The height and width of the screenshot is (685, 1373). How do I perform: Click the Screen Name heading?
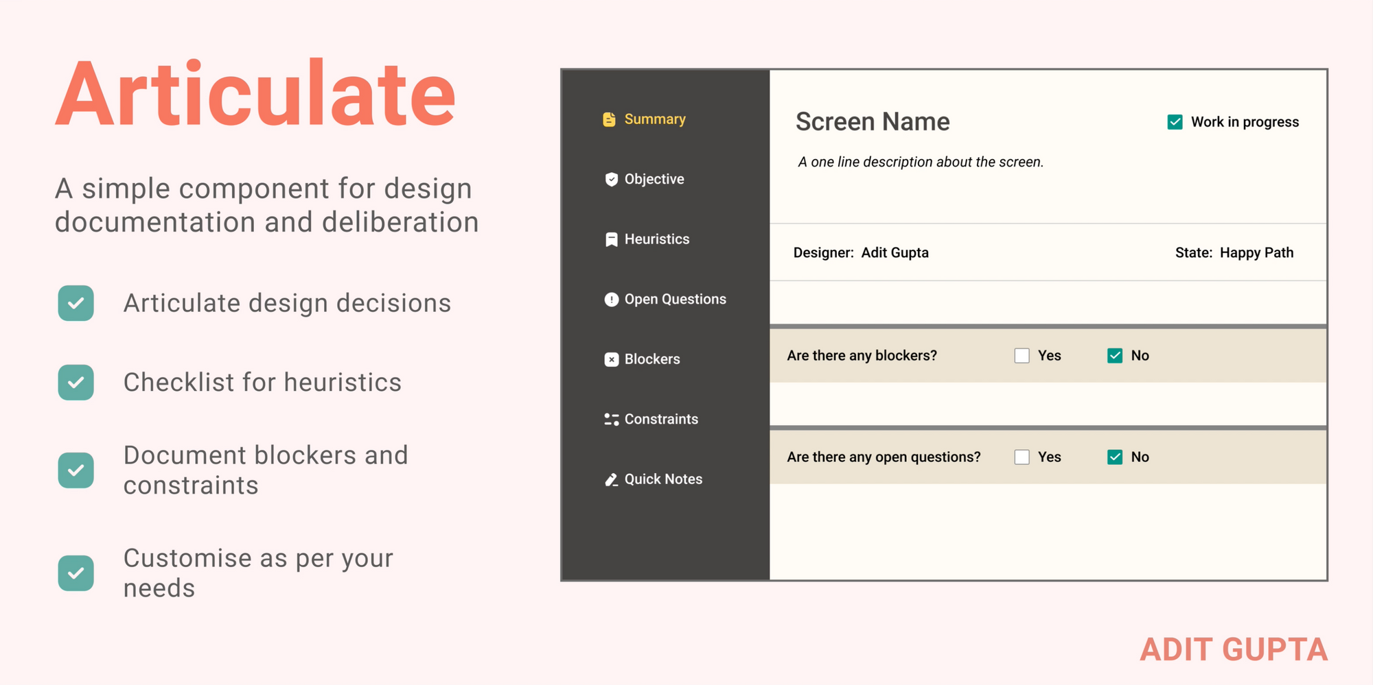(873, 122)
